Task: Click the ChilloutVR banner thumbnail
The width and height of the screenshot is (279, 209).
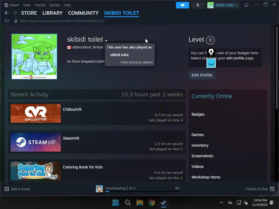Action: (x=36, y=113)
